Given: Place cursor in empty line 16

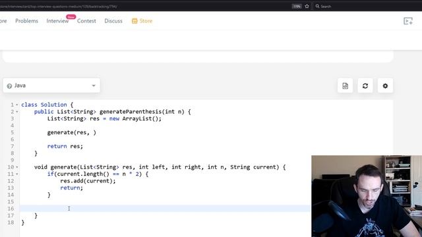Looking at the screenshot, I should pyautogui.click(x=165, y=209).
